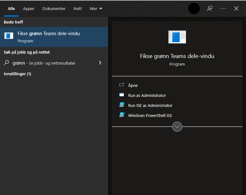
Task: Open the Apper tab
Action: coord(29,8)
